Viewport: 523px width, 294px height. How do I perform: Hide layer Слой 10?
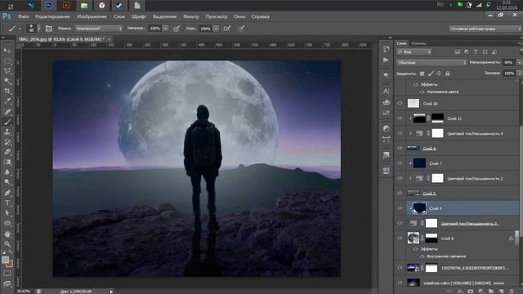[400, 104]
